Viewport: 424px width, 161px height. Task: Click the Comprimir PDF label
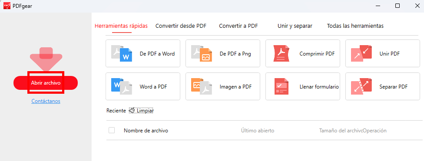click(x=317, y=54)
